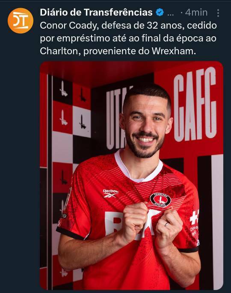Click the truncated handle ellipsis after badge

[x=170, y=15]
